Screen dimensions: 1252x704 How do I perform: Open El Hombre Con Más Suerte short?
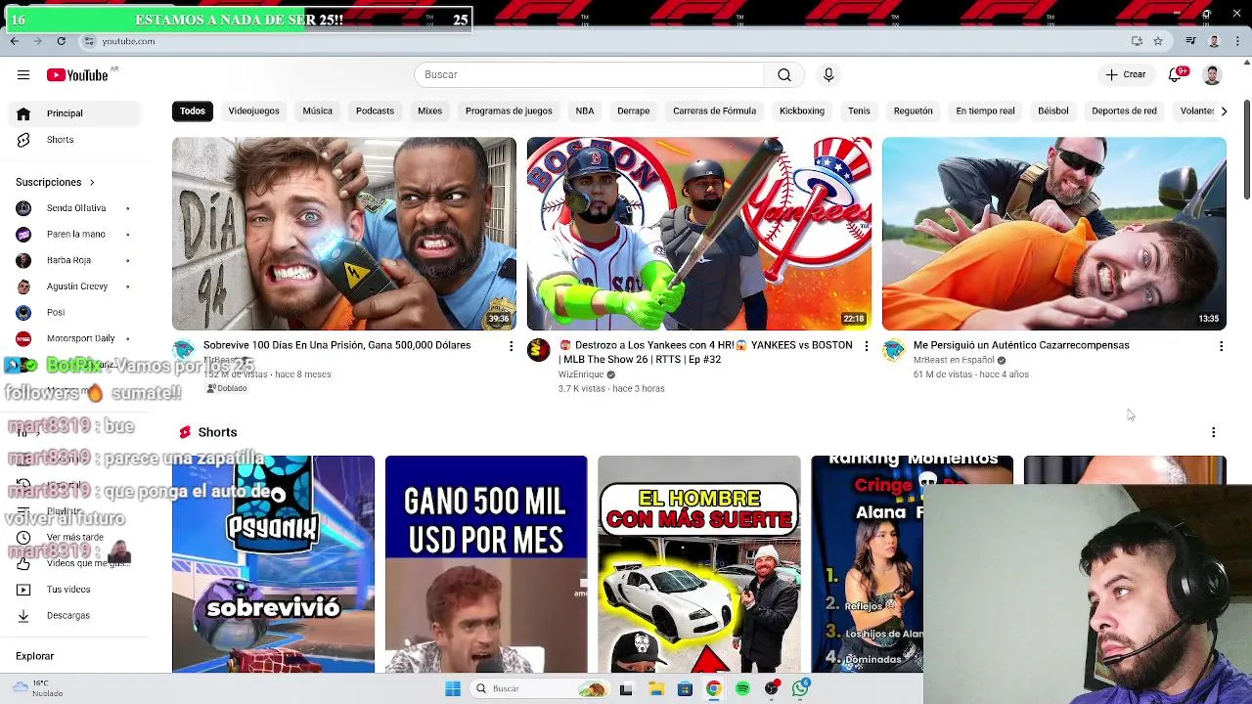698,564
